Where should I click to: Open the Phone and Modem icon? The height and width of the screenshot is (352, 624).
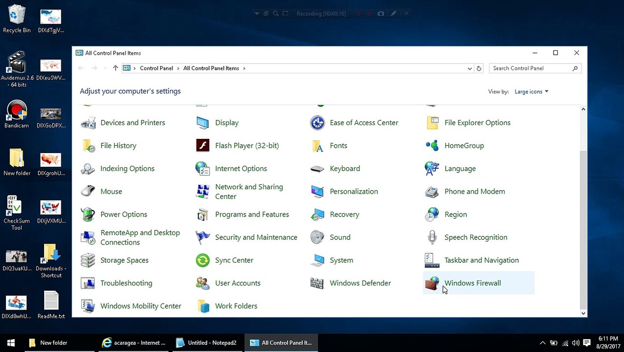pyautogui.click(x=432, y=192)
